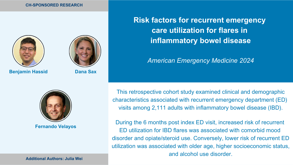
Task: Follow the Benjamin Hassid name link
Action: pyautogui.click(x=28, y=72)
